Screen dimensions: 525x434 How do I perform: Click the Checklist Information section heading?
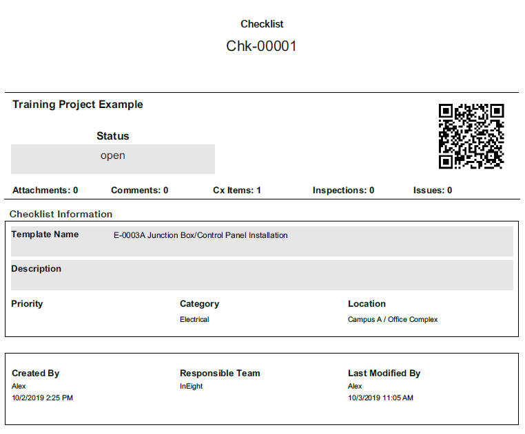point(61,214)
